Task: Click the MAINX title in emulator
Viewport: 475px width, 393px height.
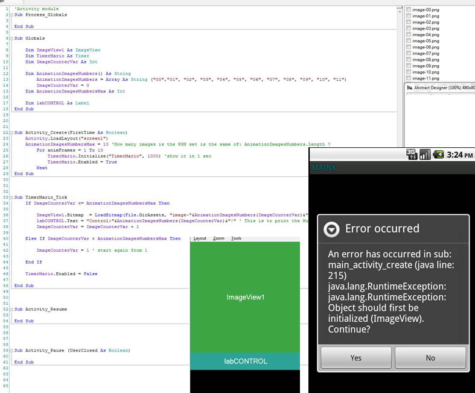Action: click(x=324, y=168)
